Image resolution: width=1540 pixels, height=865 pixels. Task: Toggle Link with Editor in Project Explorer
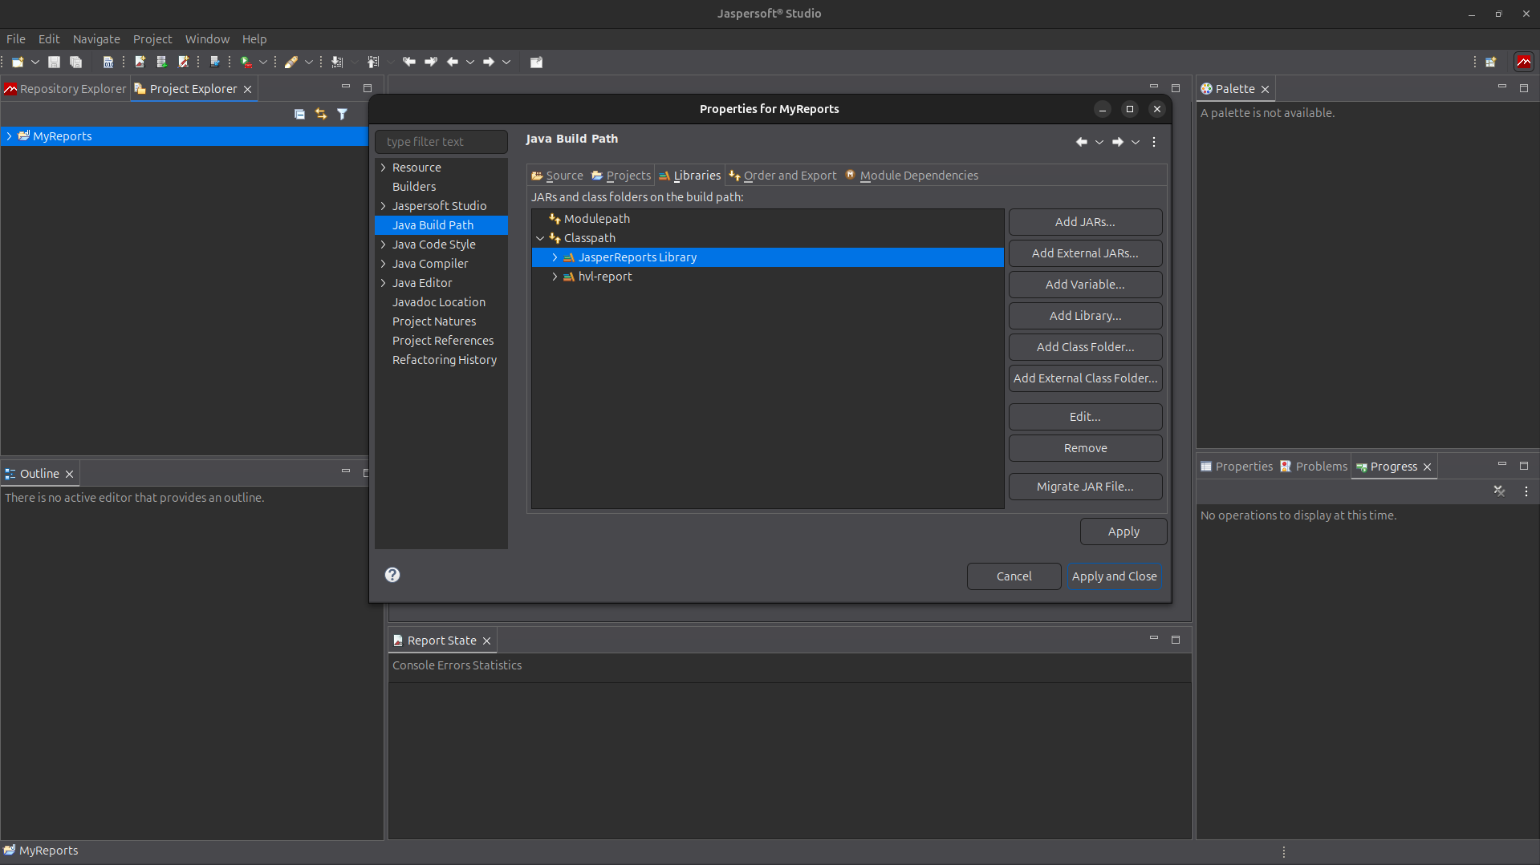click(x=321, y=115)
